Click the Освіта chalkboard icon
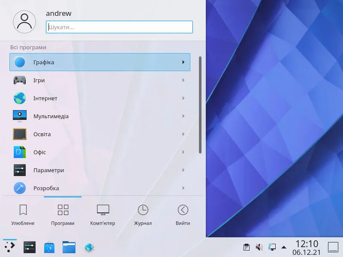The image size is (343, 257). [19, 134]
